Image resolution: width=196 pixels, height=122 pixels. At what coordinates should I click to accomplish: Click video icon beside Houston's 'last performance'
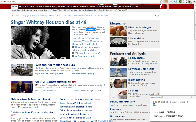pos(73,47)
